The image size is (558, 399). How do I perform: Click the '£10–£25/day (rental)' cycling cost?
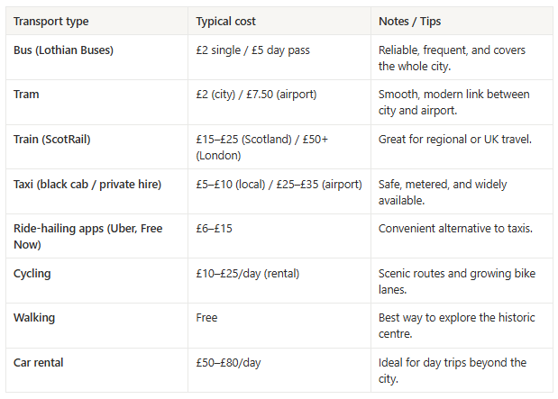(247, 273)
